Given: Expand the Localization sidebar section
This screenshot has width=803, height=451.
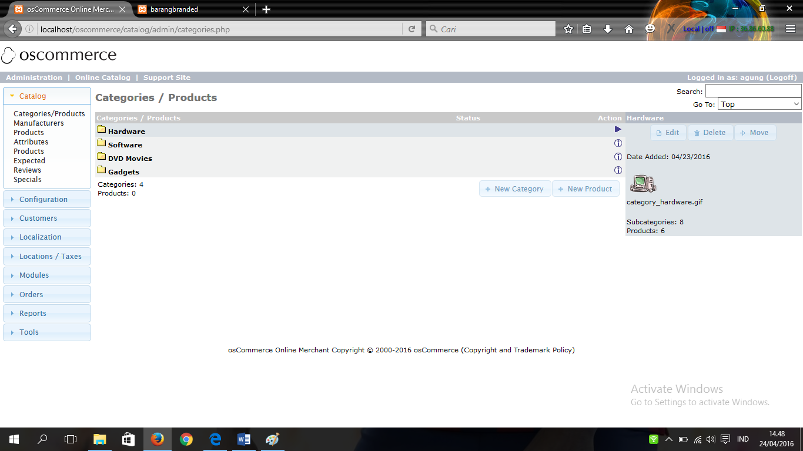Looking at the screenshot, I should [x=47, y=237].
